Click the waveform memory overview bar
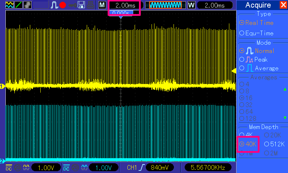The width and height of the screenshot is (288, 173). (x=165, y=5)
